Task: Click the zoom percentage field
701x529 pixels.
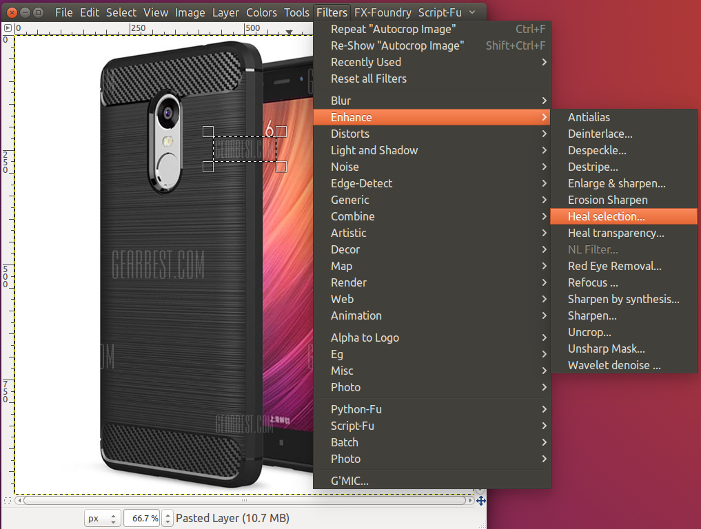Action: click(x=142, y=518)
